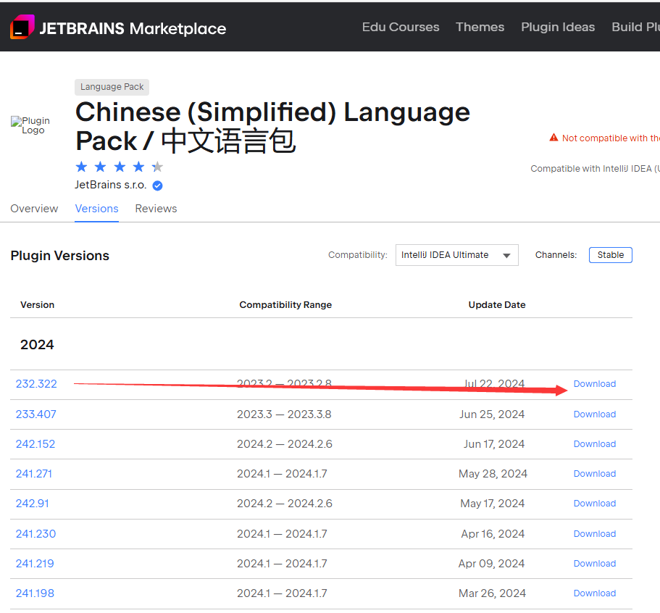Click range text 2023.3 — 2023.3.8
660x613 pixels.
click(284, 414)
